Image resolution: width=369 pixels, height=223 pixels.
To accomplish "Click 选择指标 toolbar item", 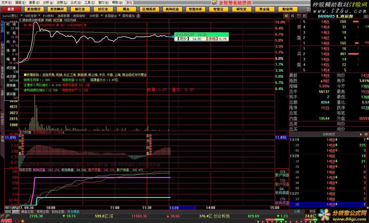I will click(79, 16).
